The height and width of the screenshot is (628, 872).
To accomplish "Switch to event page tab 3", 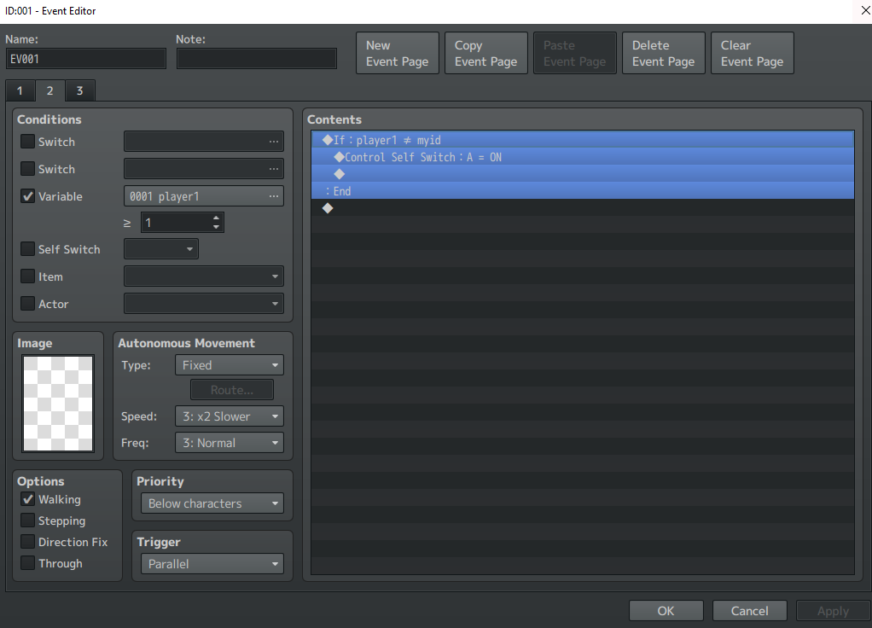I will 79,90.
